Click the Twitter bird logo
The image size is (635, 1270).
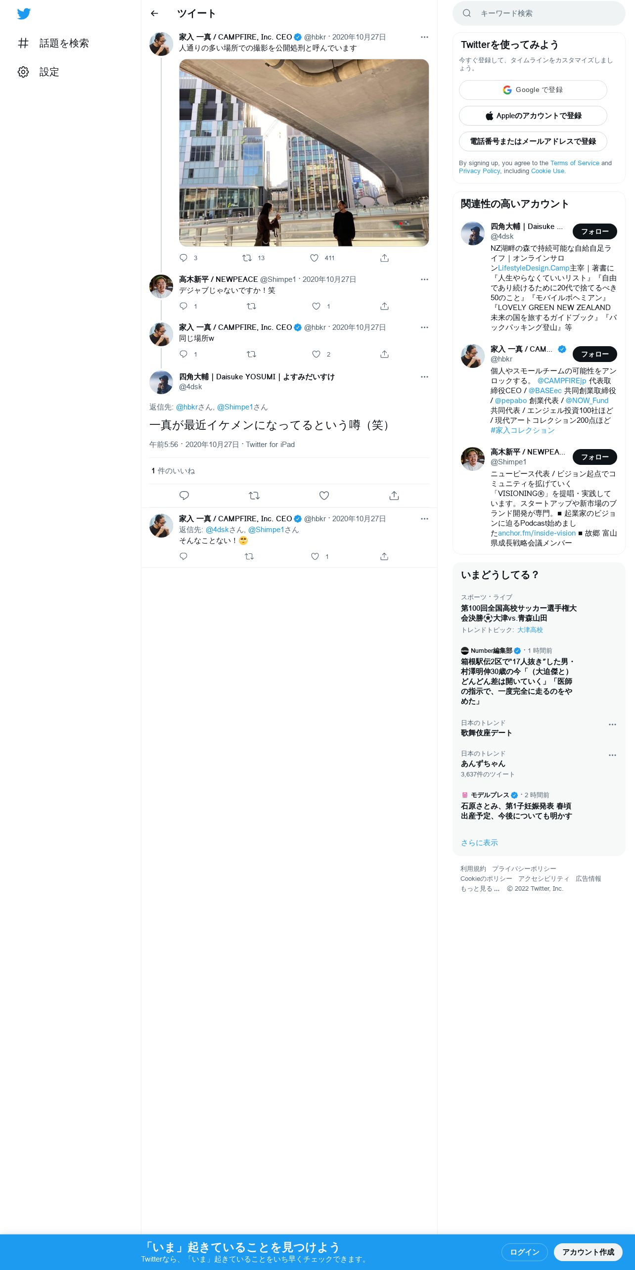24,14
